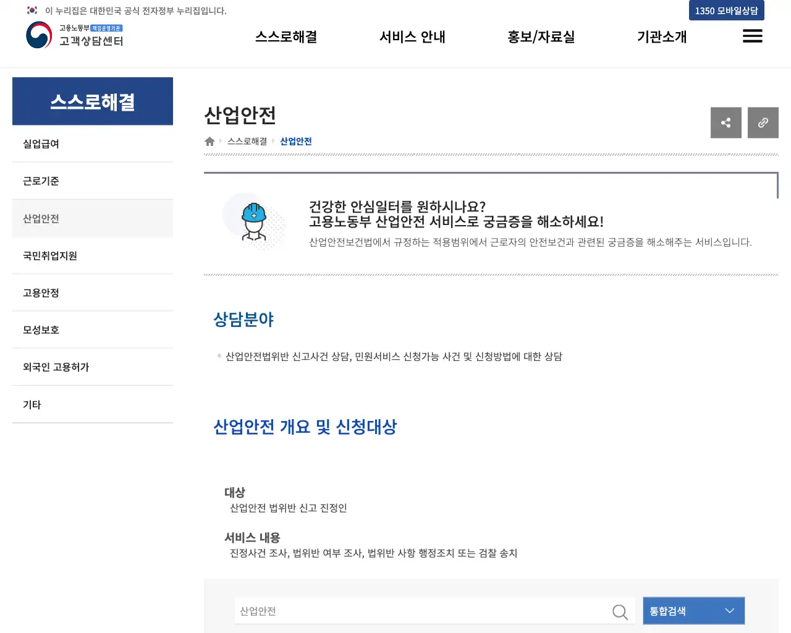The height and width of the screenshot is (633, 791).
Task: Open the 기관소개 navigation menu
Action: click(661, 36)
